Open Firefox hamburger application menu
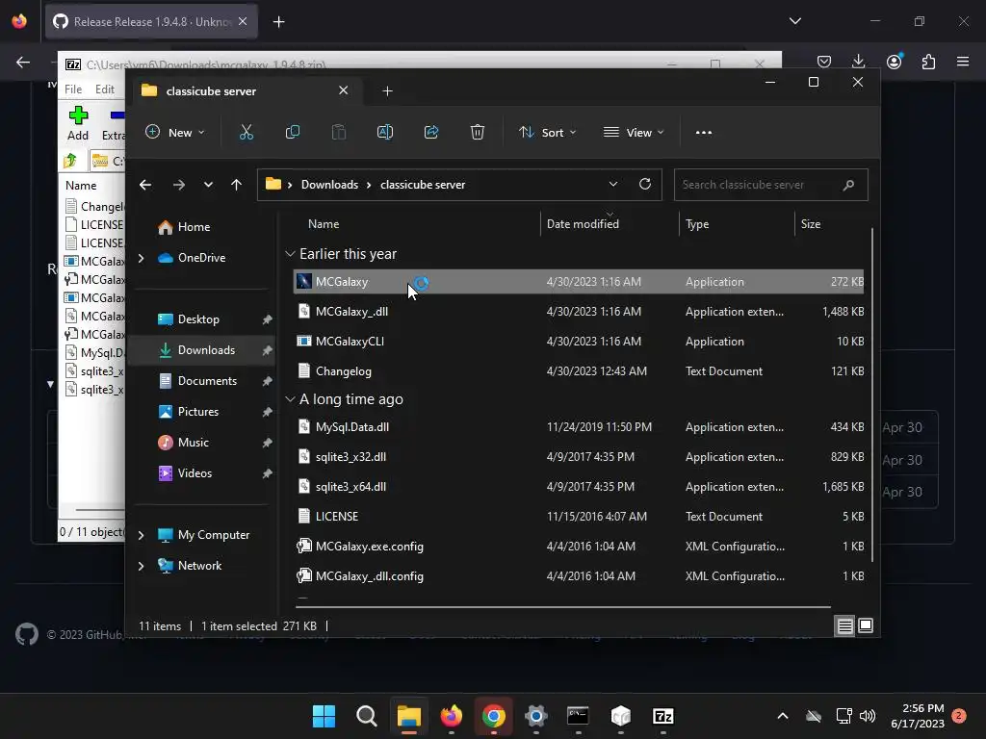 [x=963, y=61]
